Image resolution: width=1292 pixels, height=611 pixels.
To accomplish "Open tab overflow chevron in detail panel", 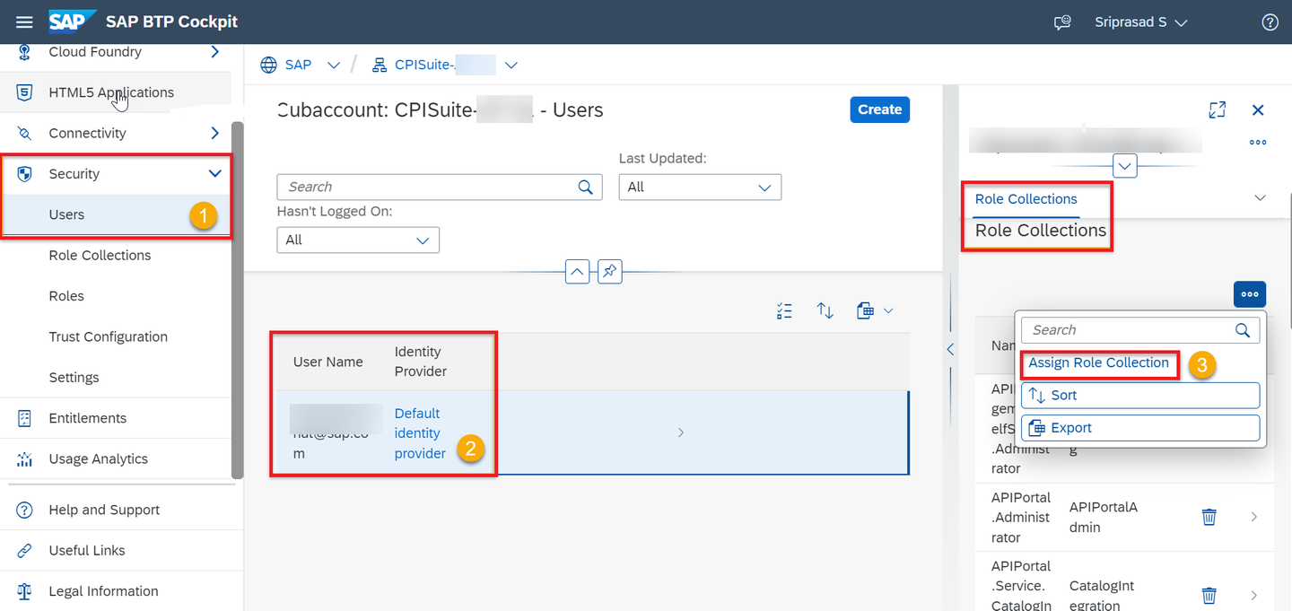I will tap(1260, 198).
